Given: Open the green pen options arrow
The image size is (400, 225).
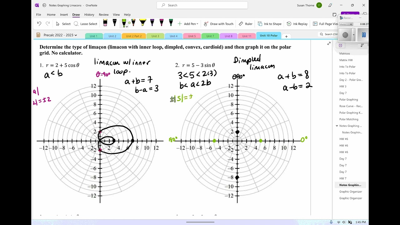Looking at the screenshot, I should click(127, 27).
